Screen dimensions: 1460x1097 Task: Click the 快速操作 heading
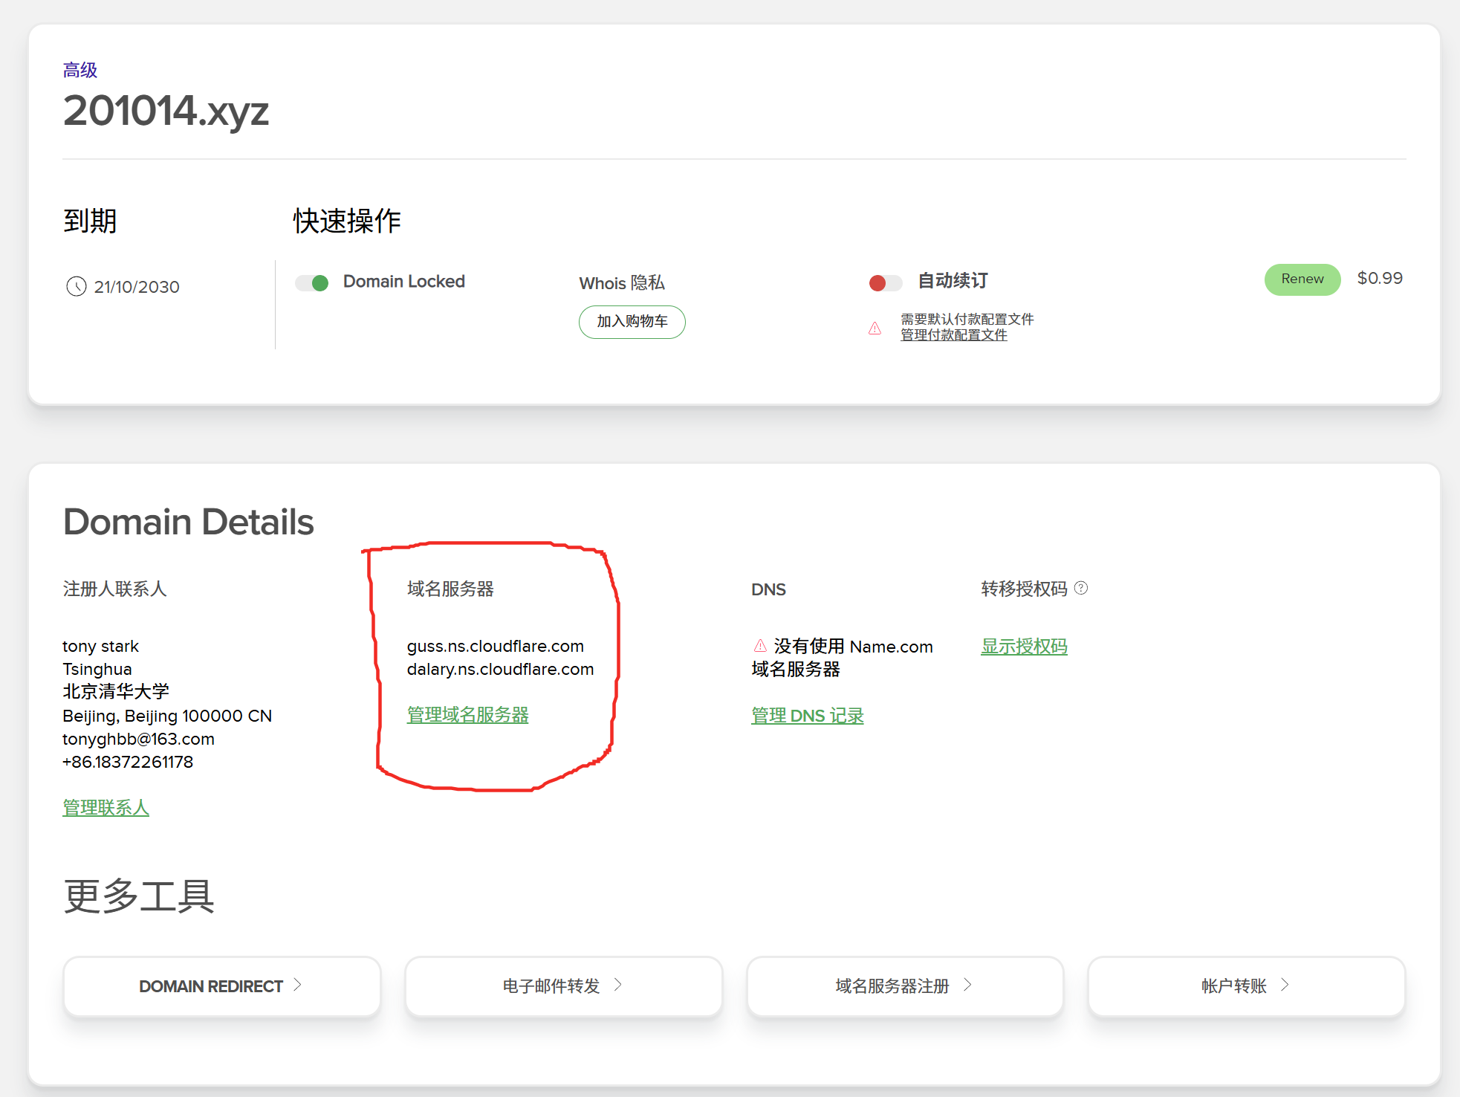pos(347,221)
